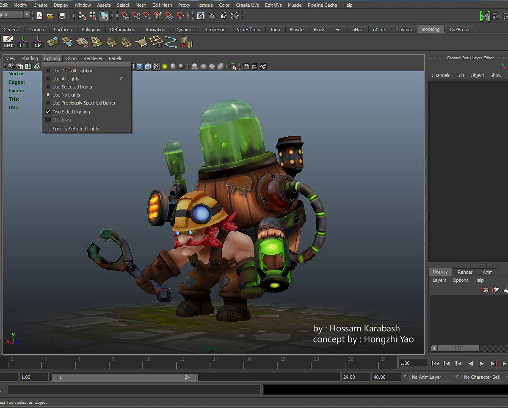Enable snap to points magnet
508x408 pixels.
coord(147,16)
